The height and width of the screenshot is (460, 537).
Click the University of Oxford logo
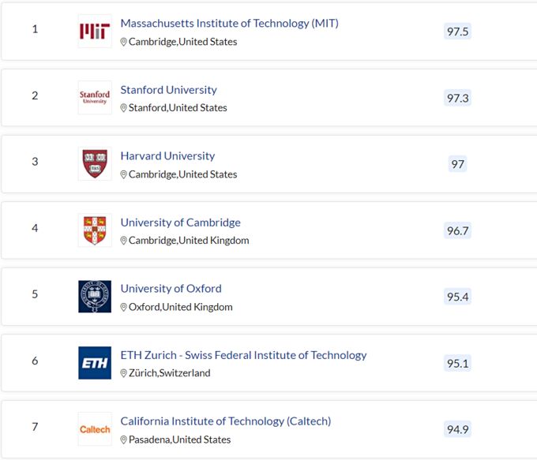pyautogui.click(x=95, y=296)
